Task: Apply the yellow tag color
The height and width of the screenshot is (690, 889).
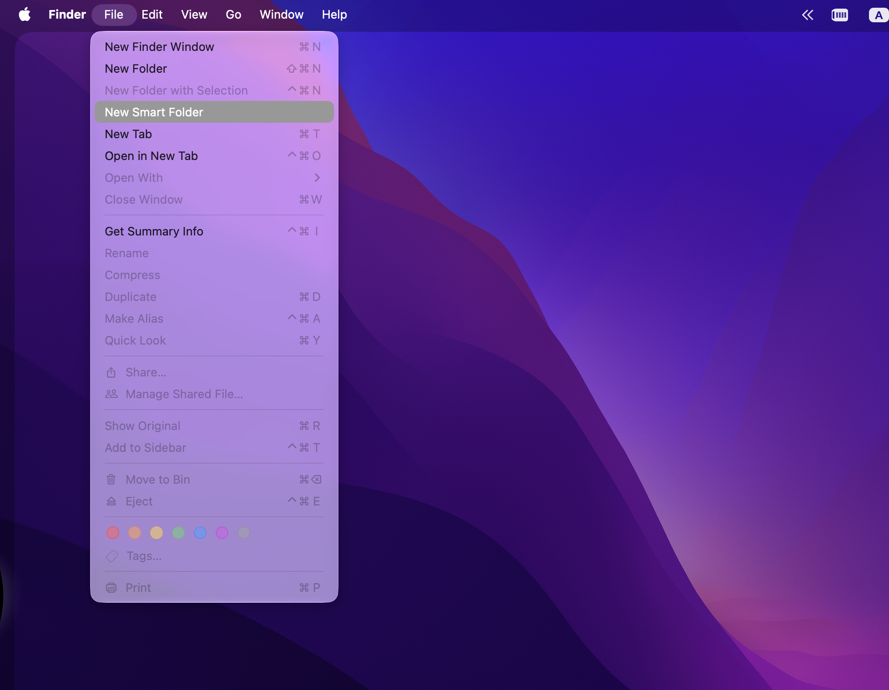Action: click(x=157, y=533)
